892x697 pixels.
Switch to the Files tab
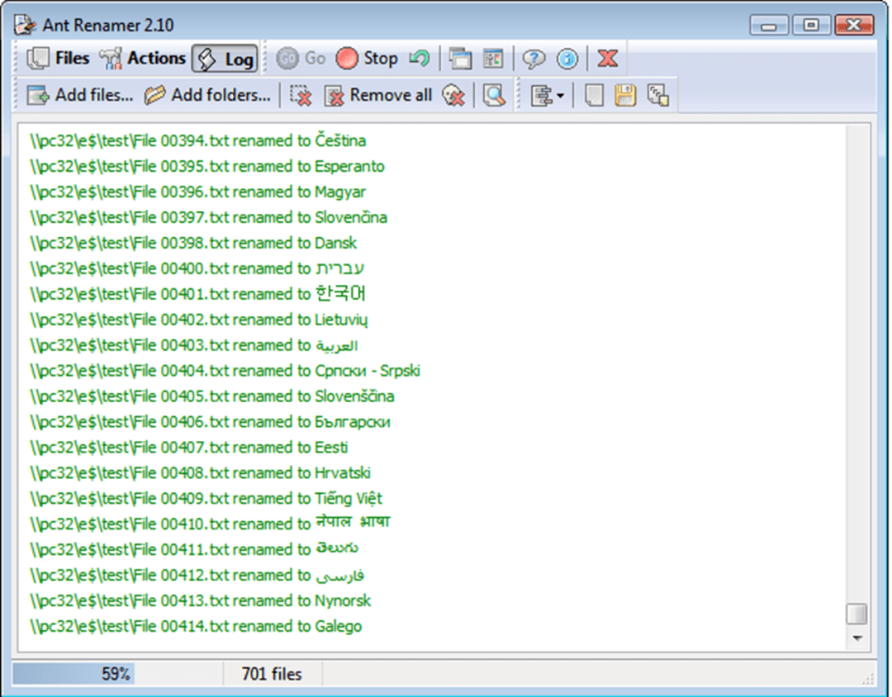(x=58, y=59)
